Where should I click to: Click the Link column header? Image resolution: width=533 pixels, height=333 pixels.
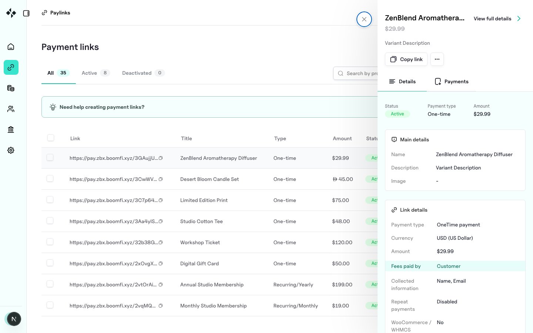coord(75,138)
